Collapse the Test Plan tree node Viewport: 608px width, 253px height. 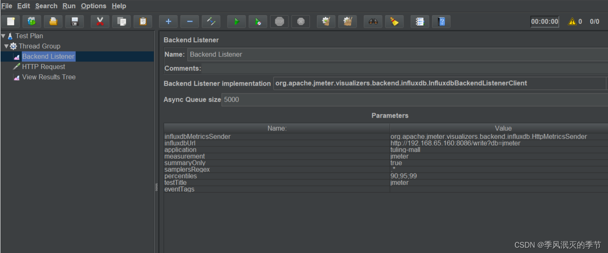point(3,36)
